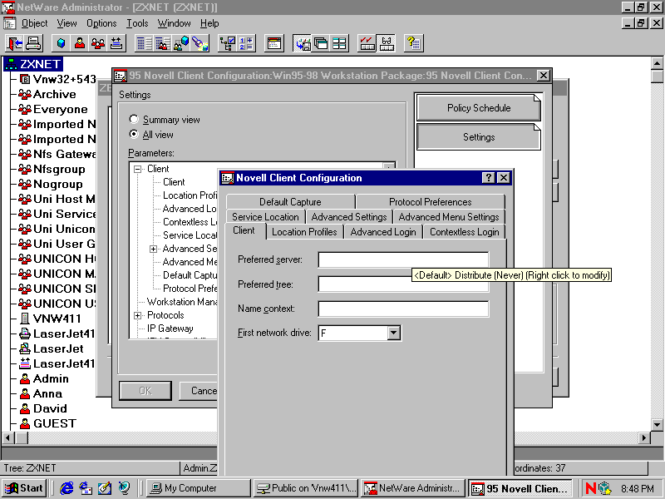Click the blue cube Create Object icon
This screenshot has height=499, width=665.
click(x=62, y=43)
